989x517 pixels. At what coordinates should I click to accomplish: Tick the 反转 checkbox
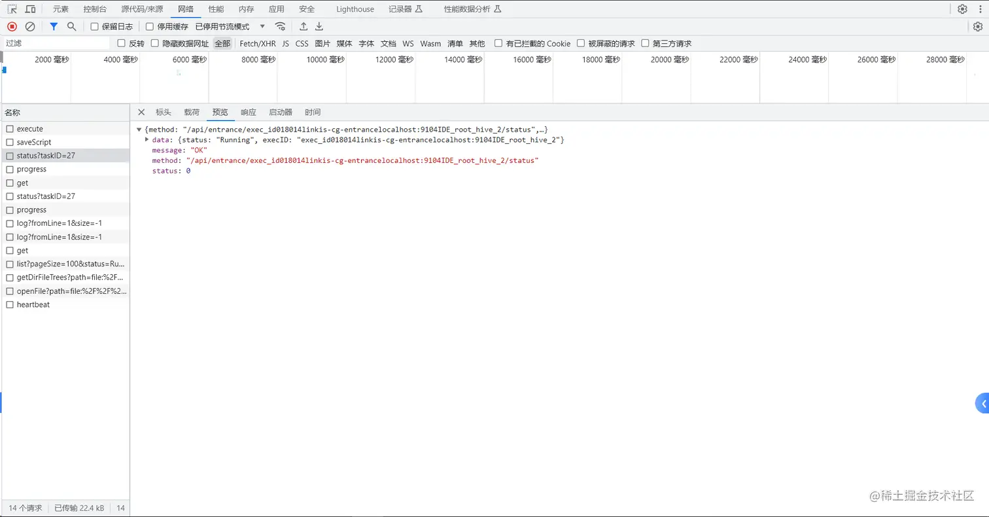click(x=121, y=43)
